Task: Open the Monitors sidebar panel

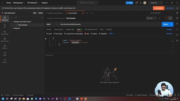Action: [4, 47]
